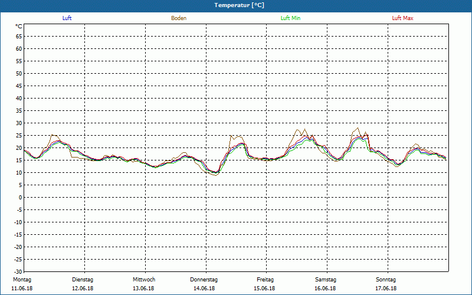Click the date 12.06.18
Image resolution: width=472 pixels, height=295 pixels.
tap(83, 289)
